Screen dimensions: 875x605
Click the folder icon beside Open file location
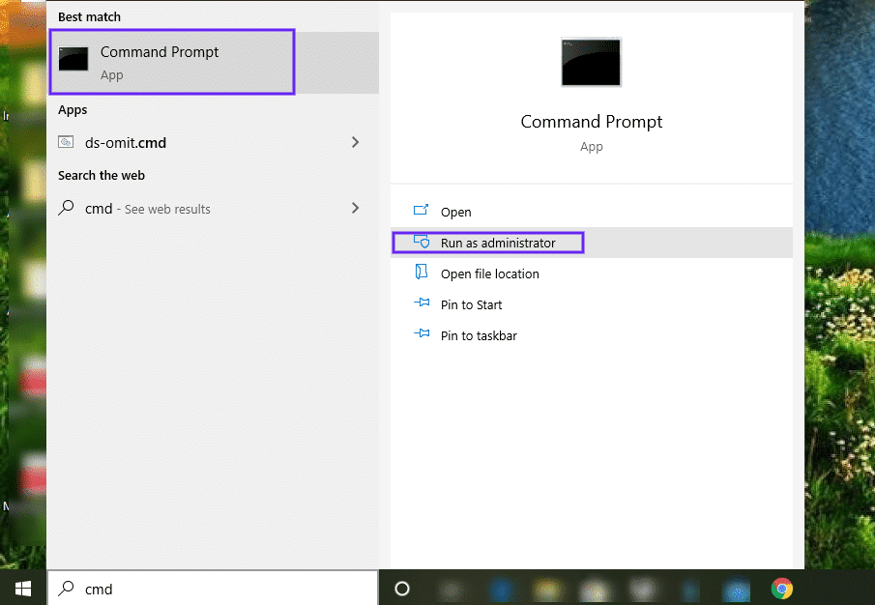click(421, 274)
